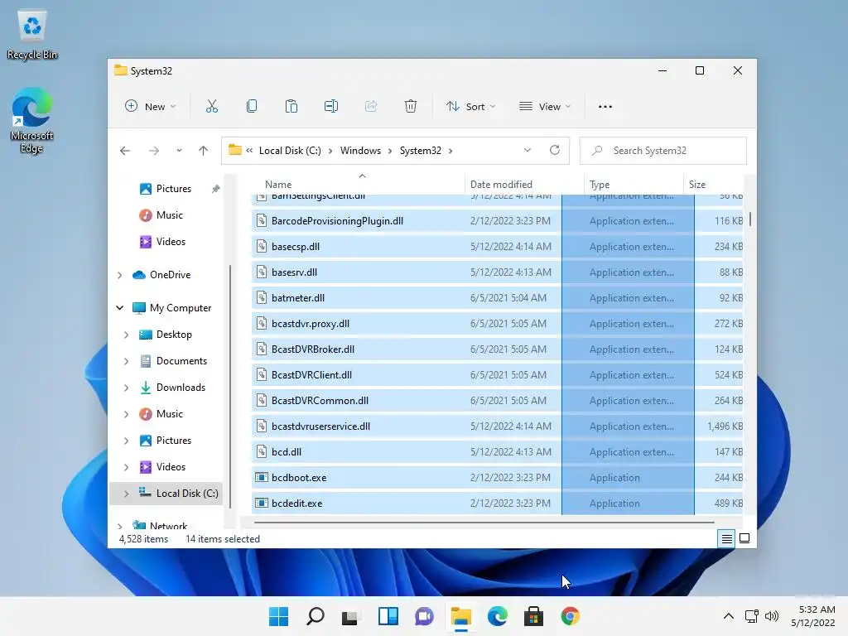
Task: Collapse the My Computer tree node
Action: [120, 308]
